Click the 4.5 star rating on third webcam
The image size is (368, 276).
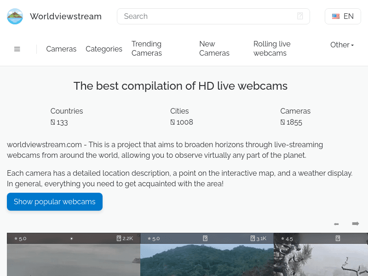[287, 239]
